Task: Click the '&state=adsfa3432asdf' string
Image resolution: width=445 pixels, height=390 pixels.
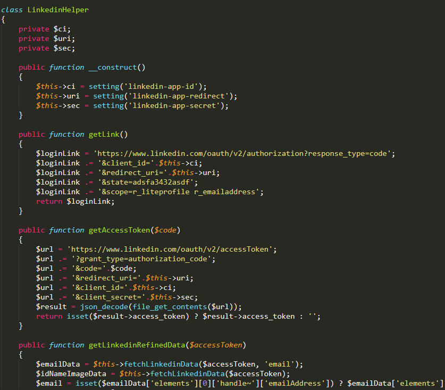Action: pos(146,182)
